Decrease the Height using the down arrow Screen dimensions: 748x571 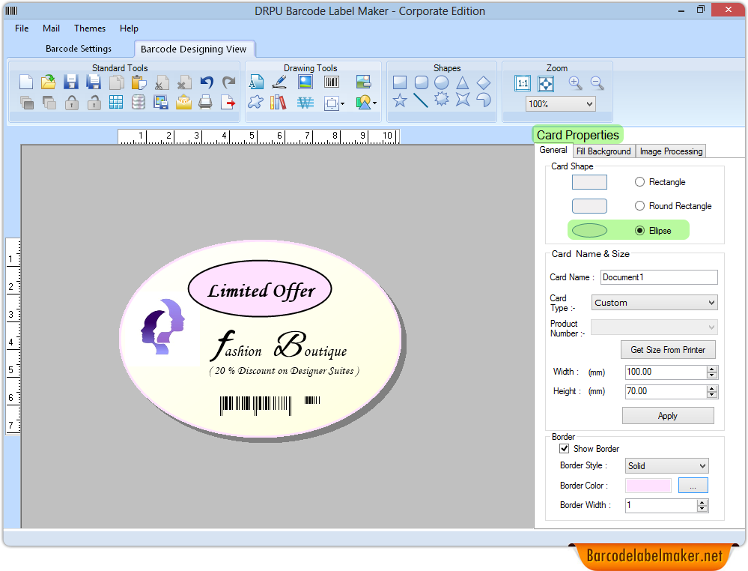(712, 395)
